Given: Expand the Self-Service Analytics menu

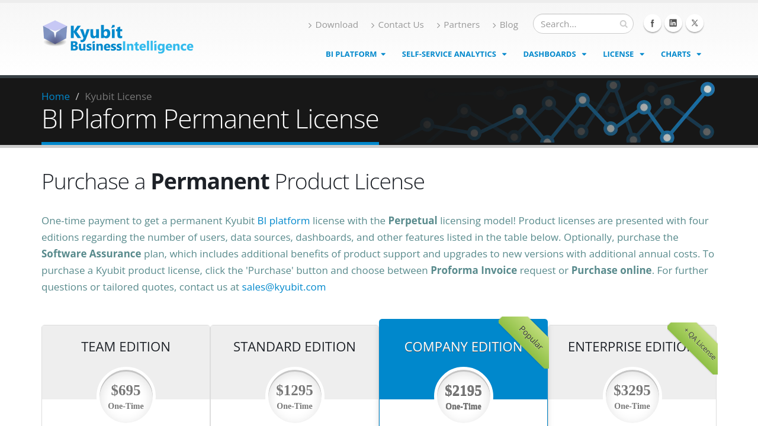Looking at the screenshot, I should tap(454, 54).
